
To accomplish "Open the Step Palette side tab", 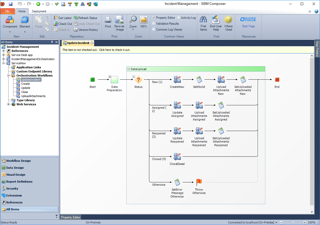I will click(317, 49).
